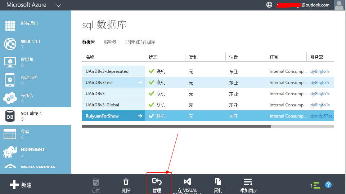Select HDINSIGHT in sidebar
Image resolution: width=346 pixels, height=194 pixels.
point(33,150)
